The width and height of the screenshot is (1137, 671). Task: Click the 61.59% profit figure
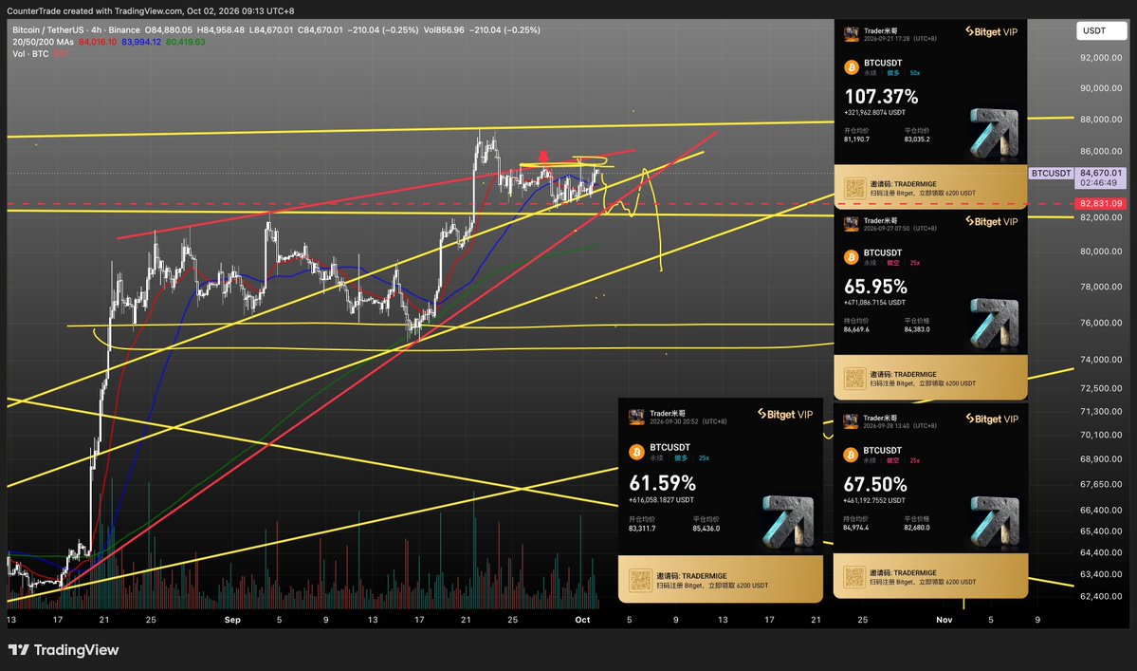point(662,483)
